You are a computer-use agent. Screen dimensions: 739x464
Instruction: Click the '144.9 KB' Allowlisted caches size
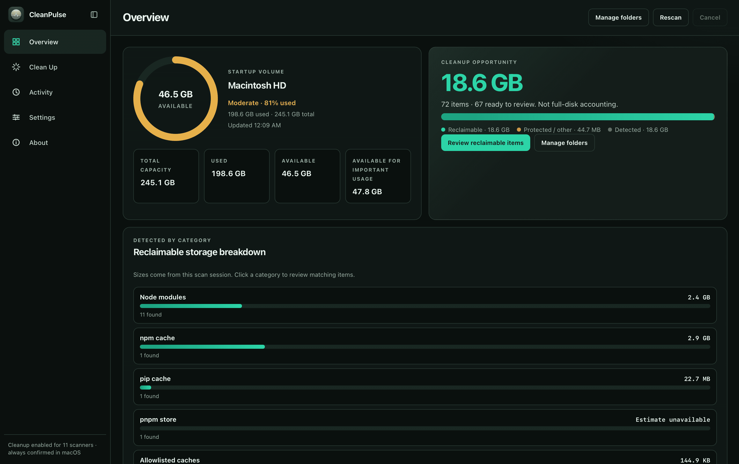coord(695,460)
